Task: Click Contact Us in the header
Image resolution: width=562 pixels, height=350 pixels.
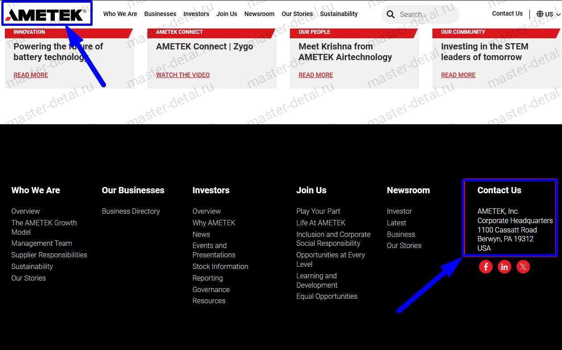Action: click(507, 13)
